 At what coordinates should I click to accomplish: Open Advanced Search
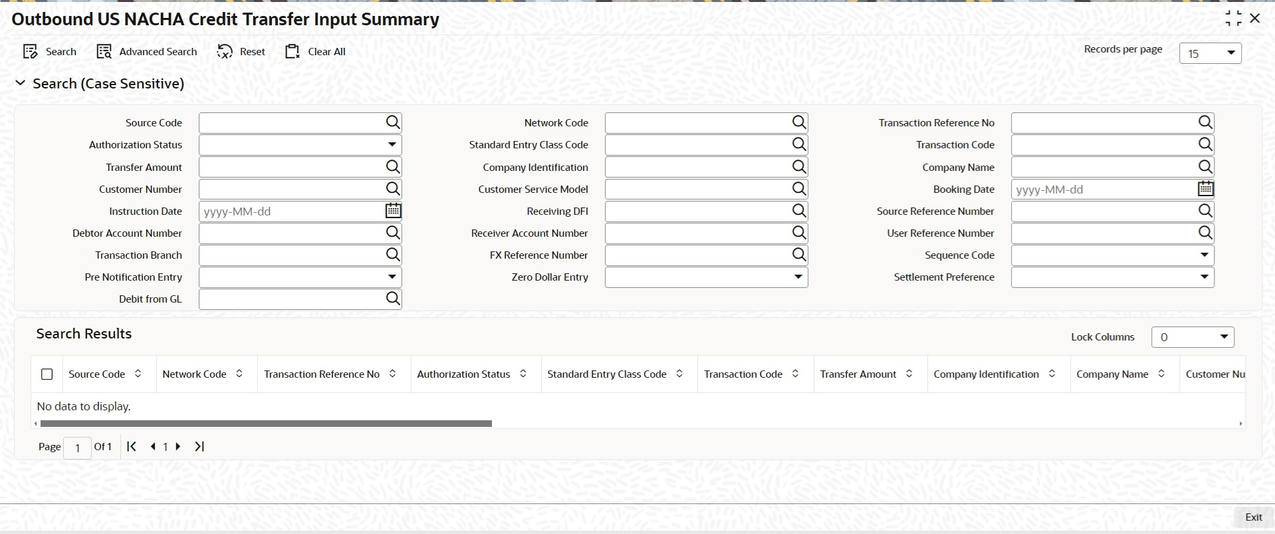click(x=147, y=52)
